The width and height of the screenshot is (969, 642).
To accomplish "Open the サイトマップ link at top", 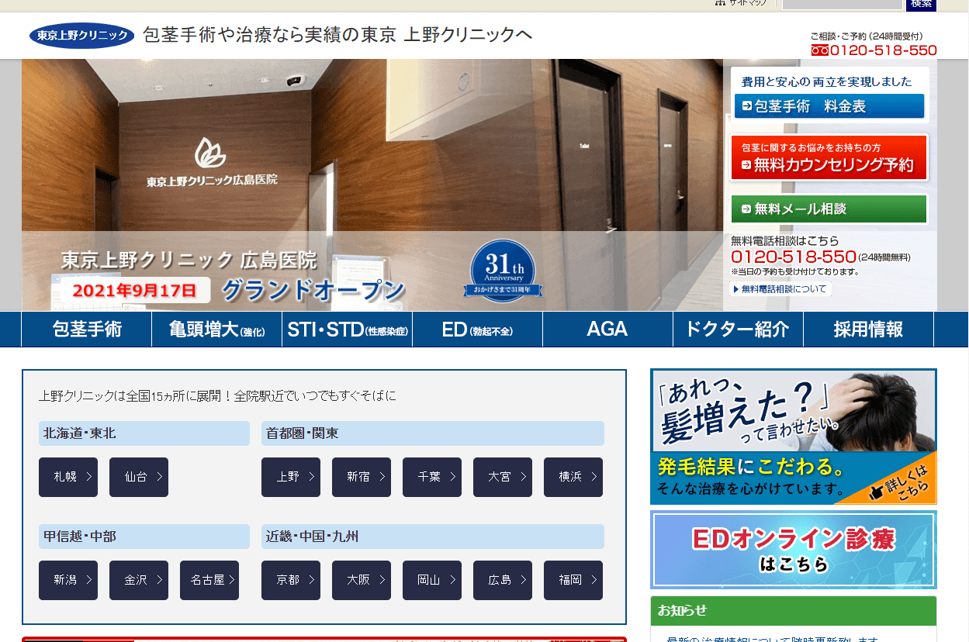I will (741, 3).
